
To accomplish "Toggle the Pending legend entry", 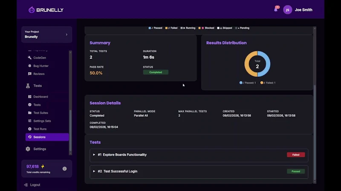I will pos(242,28).
